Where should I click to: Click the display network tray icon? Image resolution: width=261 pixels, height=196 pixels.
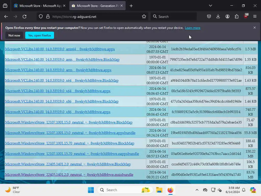tap(213, 190)
